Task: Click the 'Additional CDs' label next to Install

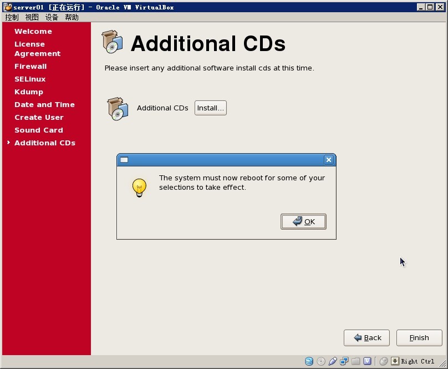Action: tap(162, 108)
